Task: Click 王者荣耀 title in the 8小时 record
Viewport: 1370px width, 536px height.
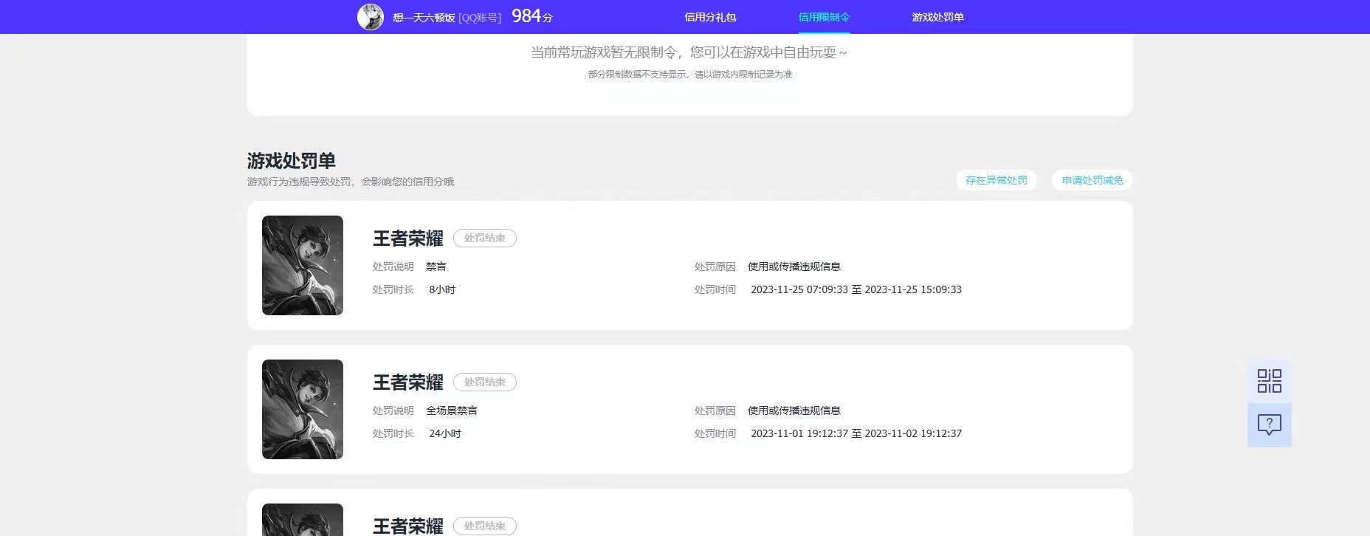Action: [408, 238]
